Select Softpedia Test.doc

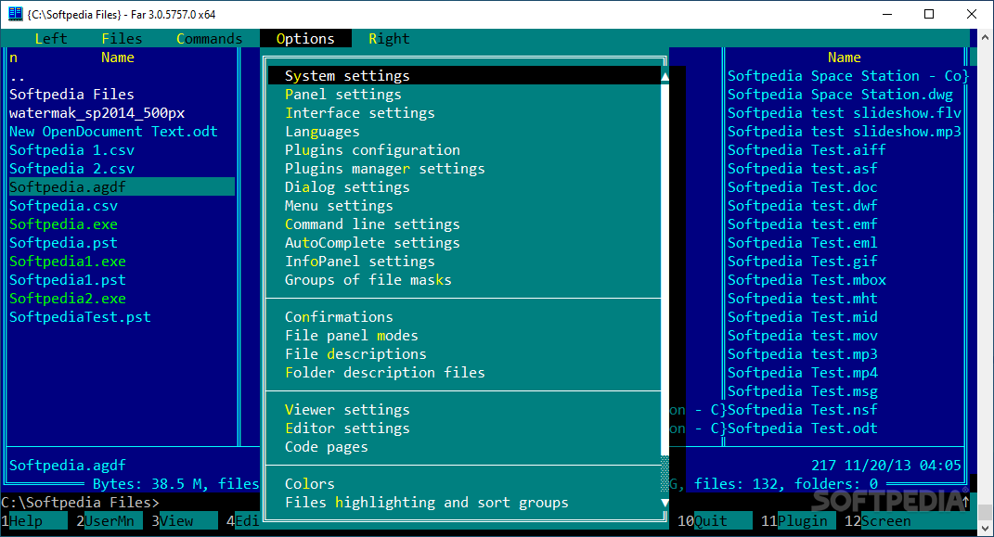[x=803, y=187]
